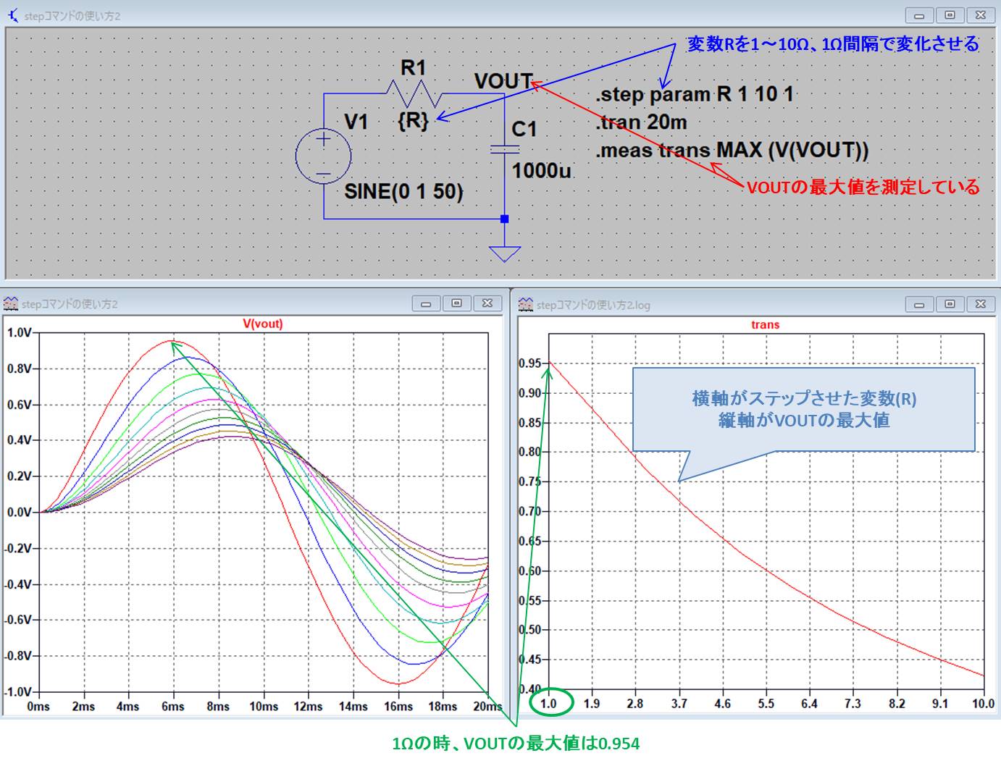The height and width of the screenshot is (766, 1001).
Task: Click the V(vout) trace label
Action: pyautogui.click(x=262, y=324)
